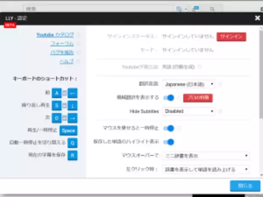The image size is (263, 197).
Task: Click the Q key auto-pause icon
Action: click(72, 142)
